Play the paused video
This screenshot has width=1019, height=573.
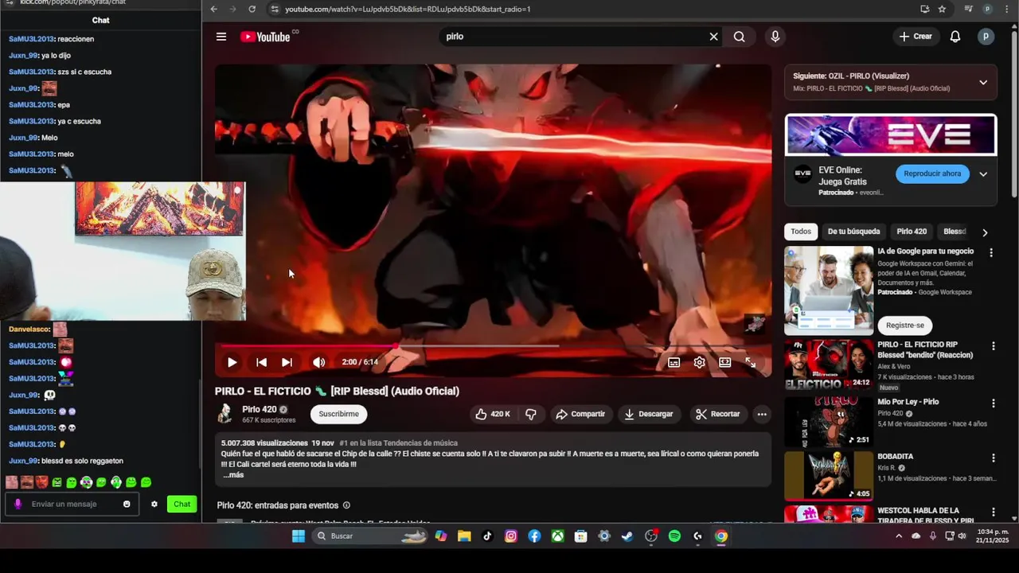tap(232, 362)
